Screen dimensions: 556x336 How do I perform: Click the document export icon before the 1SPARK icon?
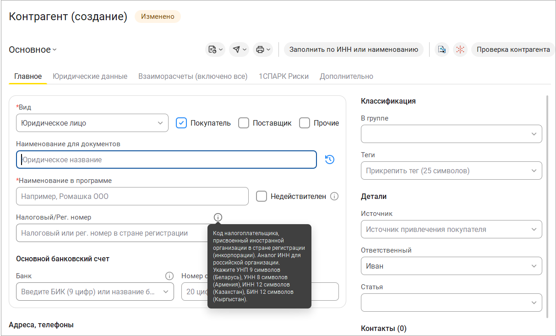[442, 50]
